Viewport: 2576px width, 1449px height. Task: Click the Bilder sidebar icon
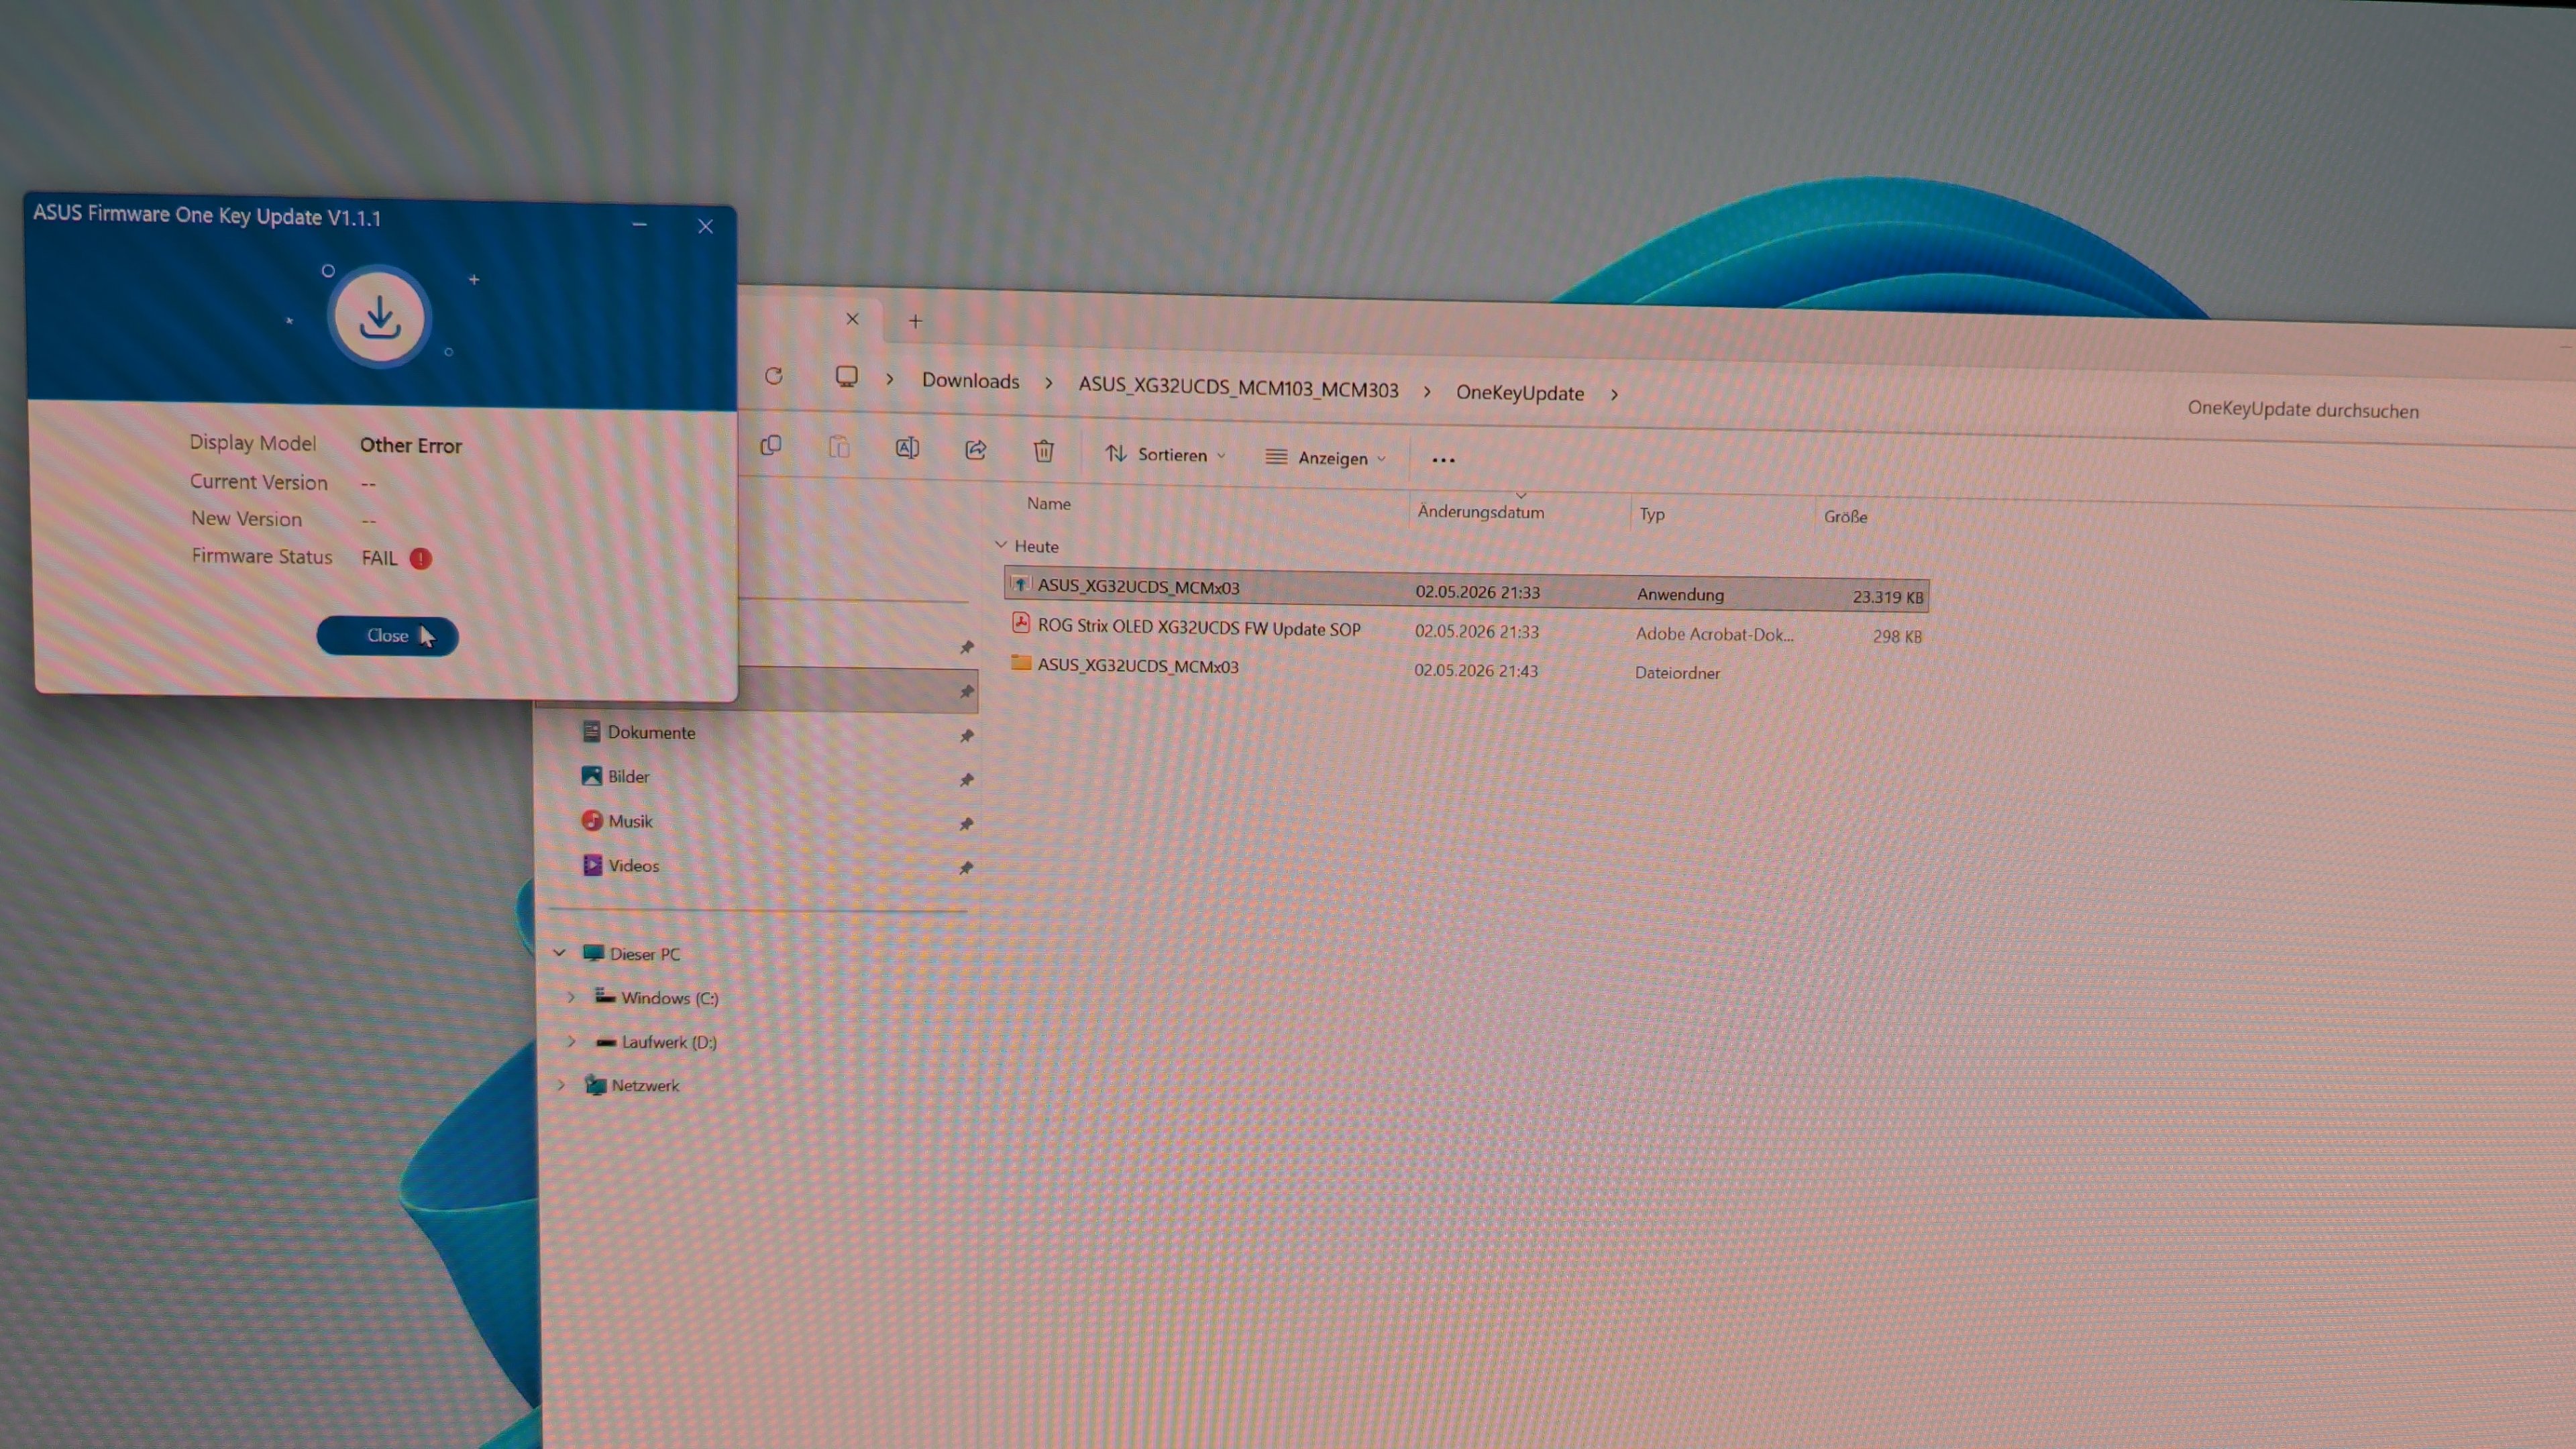click(x=592, y=776)
